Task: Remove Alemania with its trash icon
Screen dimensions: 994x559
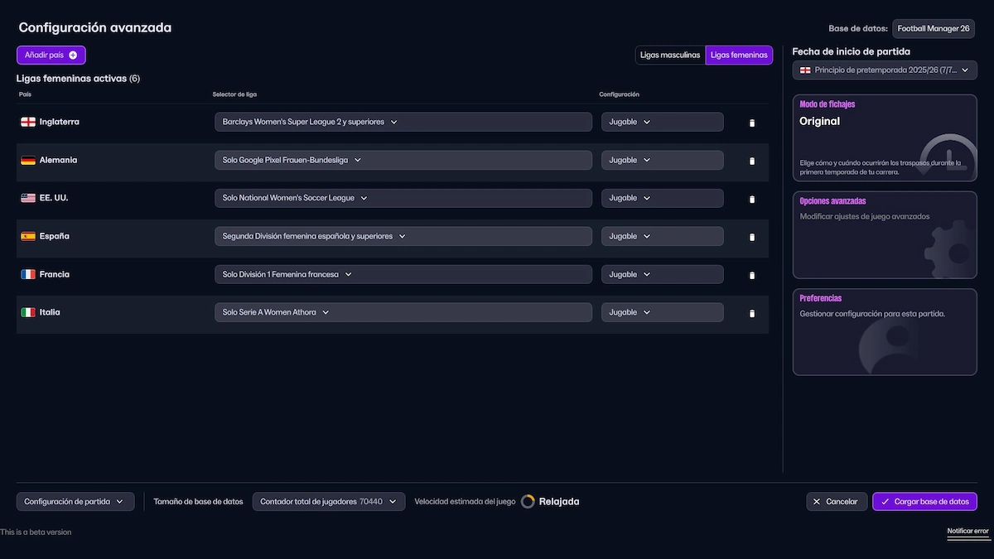Action: click(752, 161)
